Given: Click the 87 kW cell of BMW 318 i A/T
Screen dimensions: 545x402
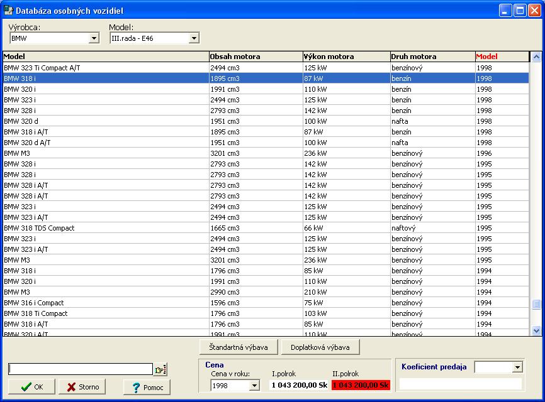Looking at the screenshot, I should pos(347,132).
